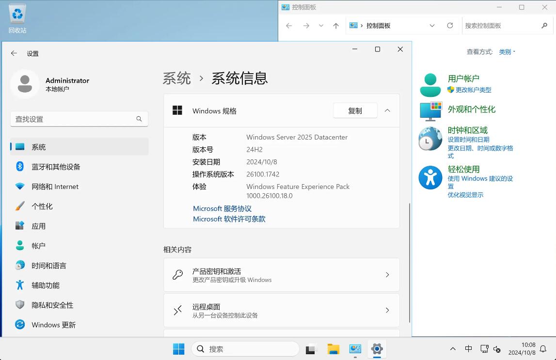Open 用户帐户 category link
This screenshot has width=556, height=360.
463,78
